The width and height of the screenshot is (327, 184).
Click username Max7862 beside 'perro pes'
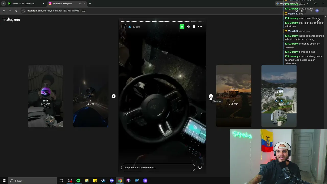[x=293, y=31]
